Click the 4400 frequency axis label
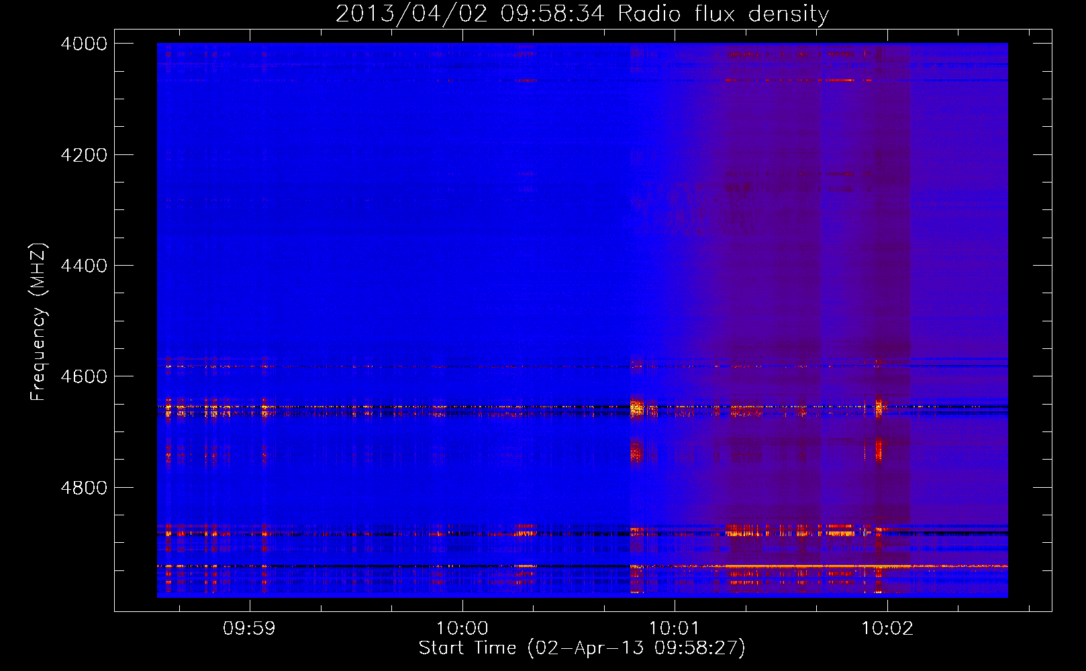 [84, 266]
